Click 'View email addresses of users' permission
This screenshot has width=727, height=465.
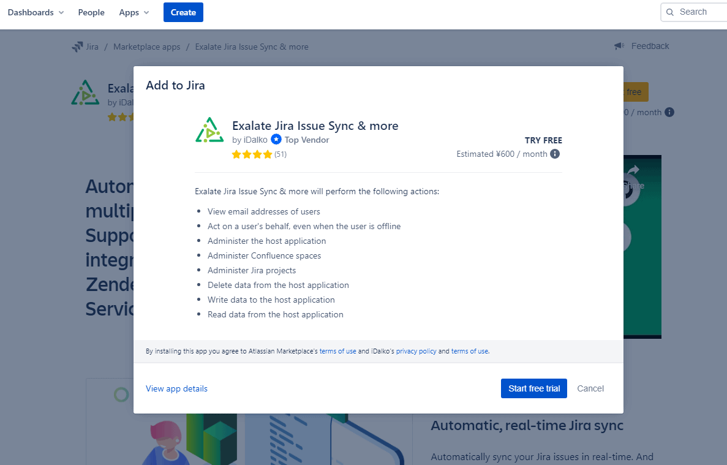264,211
